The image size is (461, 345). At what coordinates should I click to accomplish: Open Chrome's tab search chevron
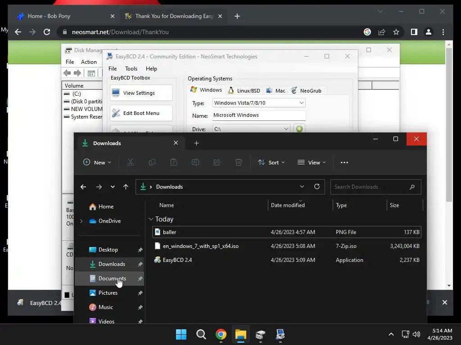(380, 11)
